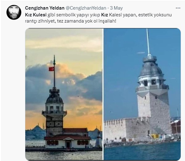Open the tweet's more options menu
The width and height of the screenshot is (185, 161).
(x=178, y=8)
